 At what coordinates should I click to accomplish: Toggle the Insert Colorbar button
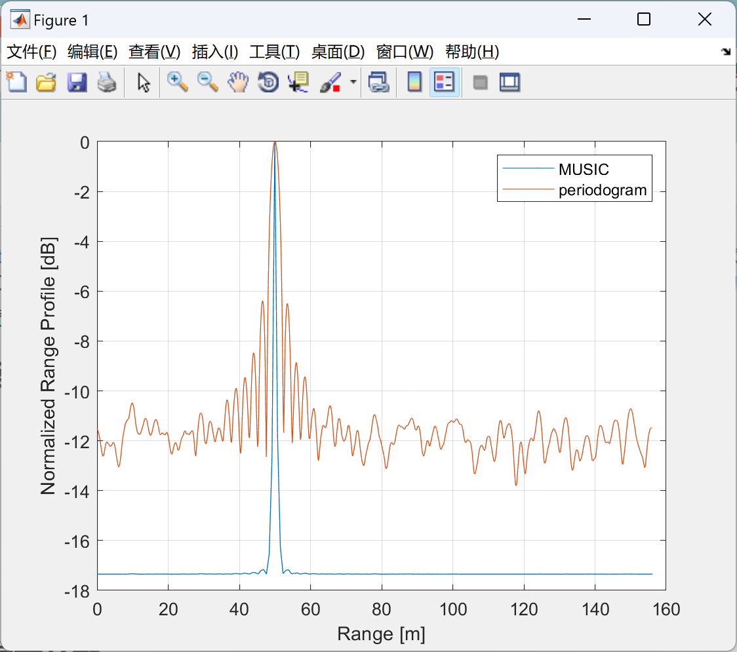(x=414, y=82)
